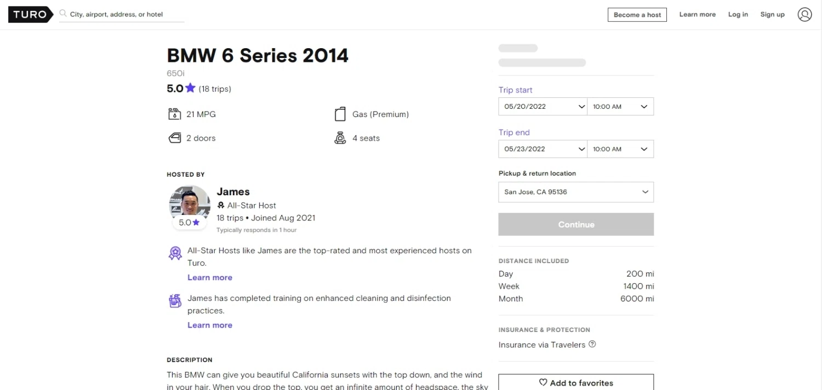This screenshot has width=822, height=390.
Task: Follow Learn more link under All-Star Hosts
Action: [210, 277]
